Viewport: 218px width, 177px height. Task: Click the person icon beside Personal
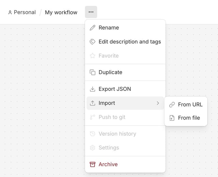[x=10, y=12]
